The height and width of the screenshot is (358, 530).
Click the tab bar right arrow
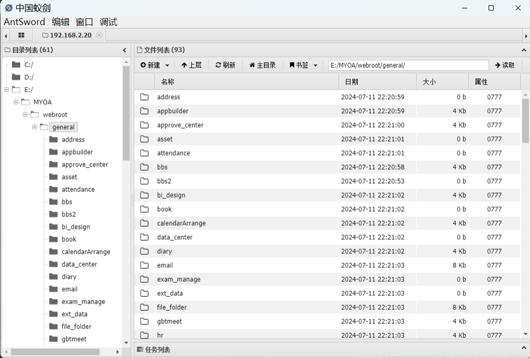coord(526,35)
